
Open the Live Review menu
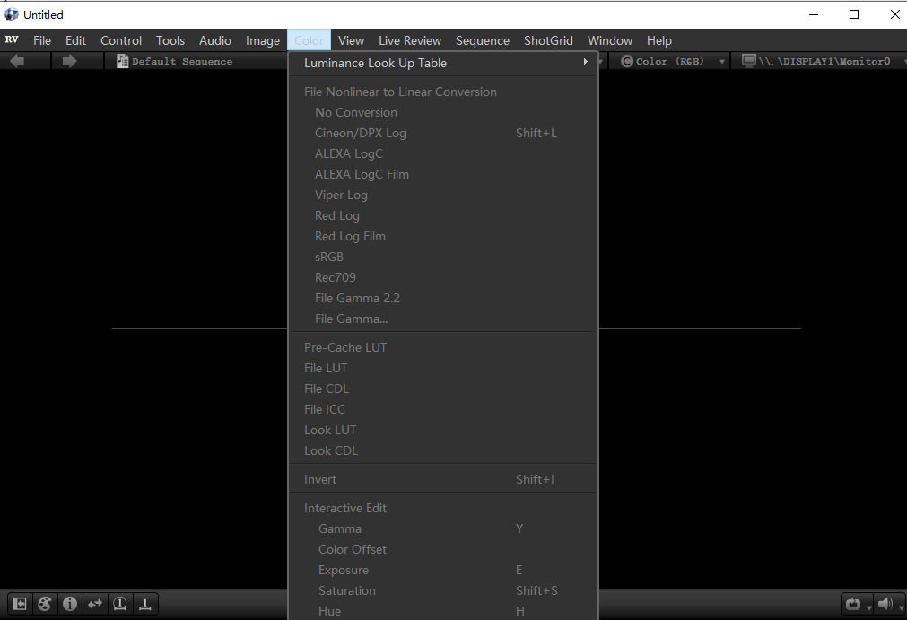tap(410, 40)
